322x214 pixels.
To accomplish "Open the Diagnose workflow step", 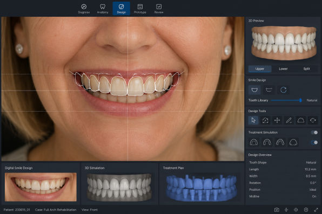I will click(84, 9).
